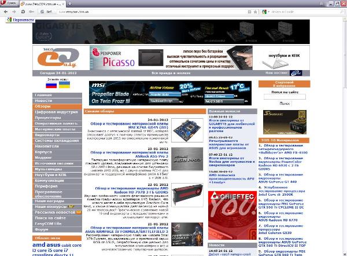The image size is (347, 256).
Task: Click the page vertical scrollbar thumb
Action: (345, 56)
